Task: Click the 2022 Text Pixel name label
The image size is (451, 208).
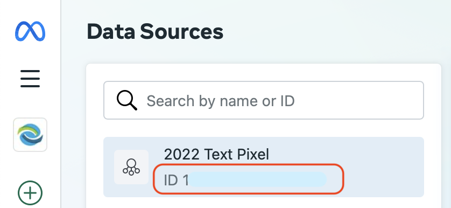Action: [216, 155]
